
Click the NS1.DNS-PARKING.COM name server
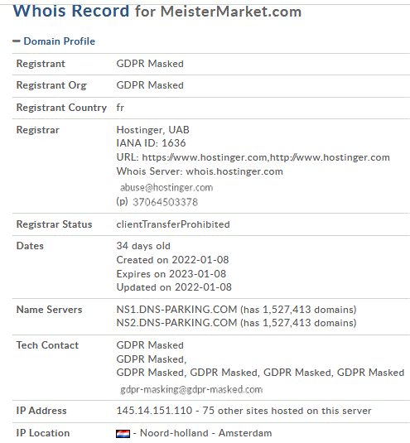[176, 310]
